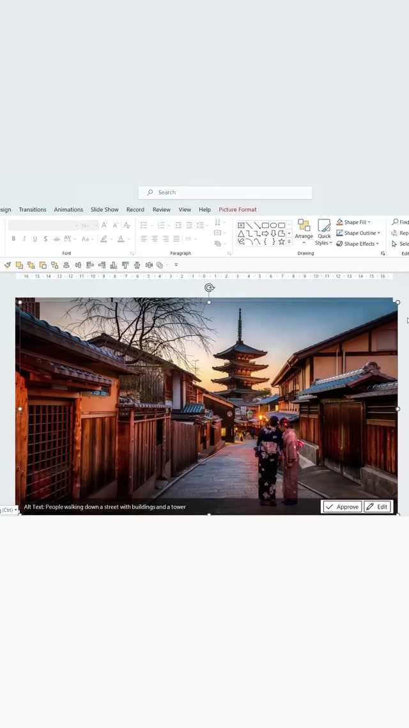Click the rotation handle above the picture

coord(209,288)
